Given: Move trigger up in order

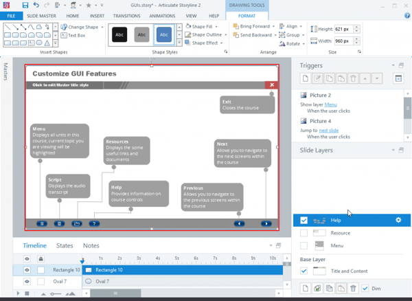Looking at the screenshot, I should point(365,78).
